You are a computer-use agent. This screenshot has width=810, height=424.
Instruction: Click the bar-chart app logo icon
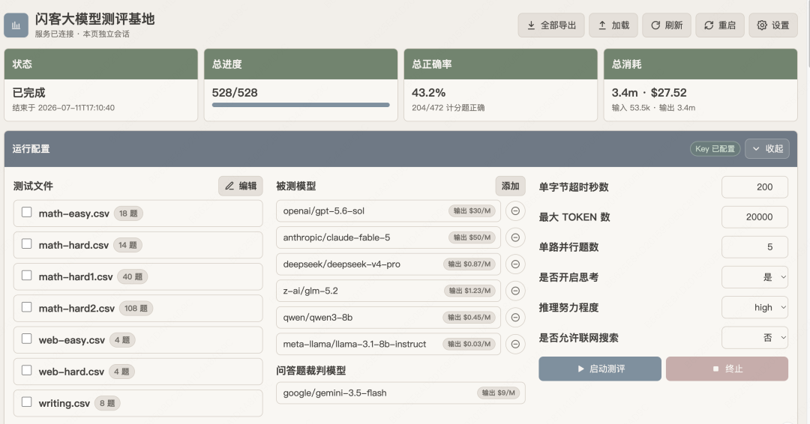(16, 25)
